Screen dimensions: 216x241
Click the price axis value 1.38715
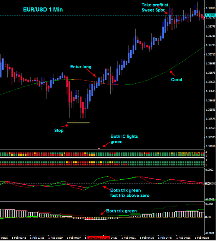pyautogui.click(x=211, y=54)
